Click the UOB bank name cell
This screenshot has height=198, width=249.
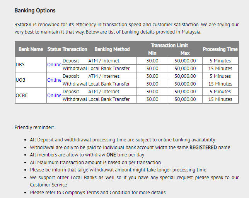(x=20, y=80)
